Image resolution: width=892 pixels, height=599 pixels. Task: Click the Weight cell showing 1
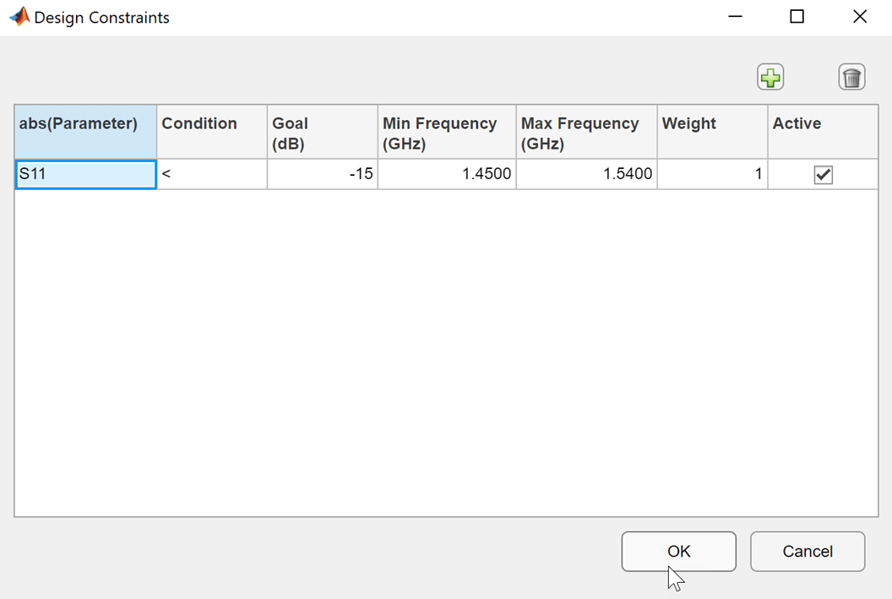pos(712,175)
